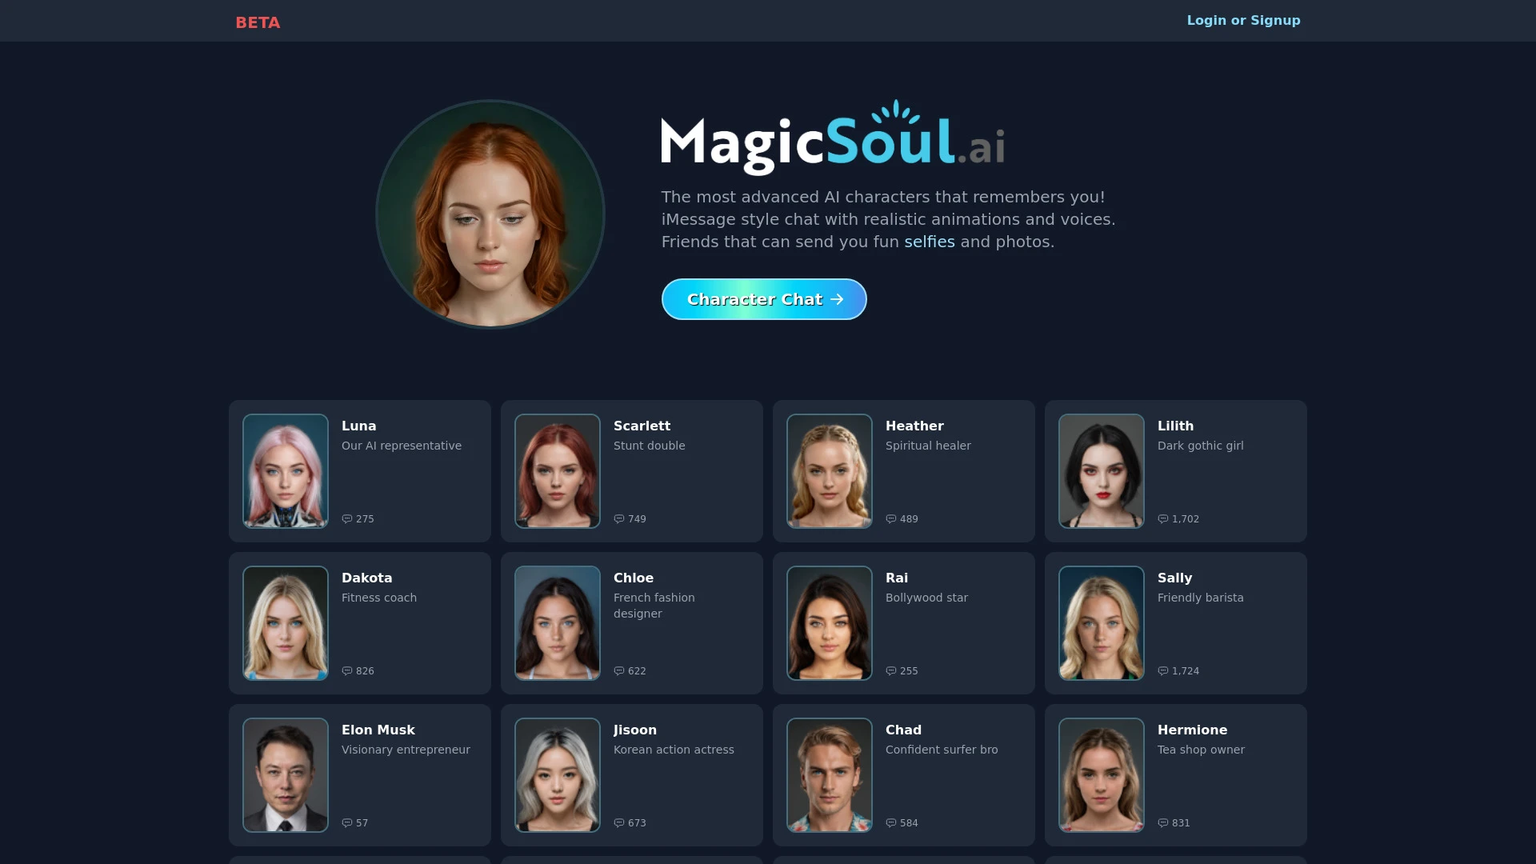Click the Rai Bollywood star icon
This screenshot has height=864, width=1536.
[829, 622]
